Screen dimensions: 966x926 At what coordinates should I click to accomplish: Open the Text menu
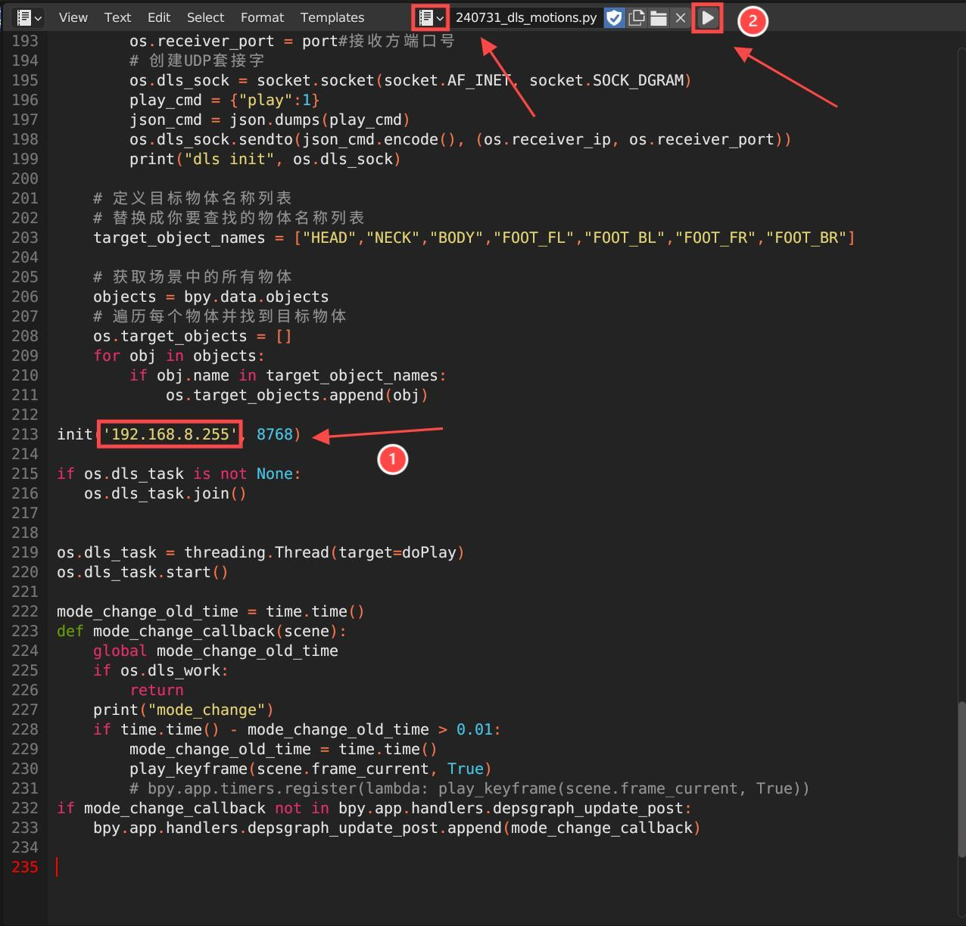point(117,17)
